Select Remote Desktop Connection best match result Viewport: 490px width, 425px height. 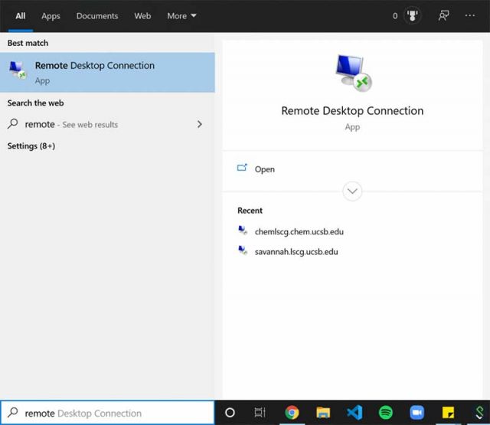tap(107, 73)
